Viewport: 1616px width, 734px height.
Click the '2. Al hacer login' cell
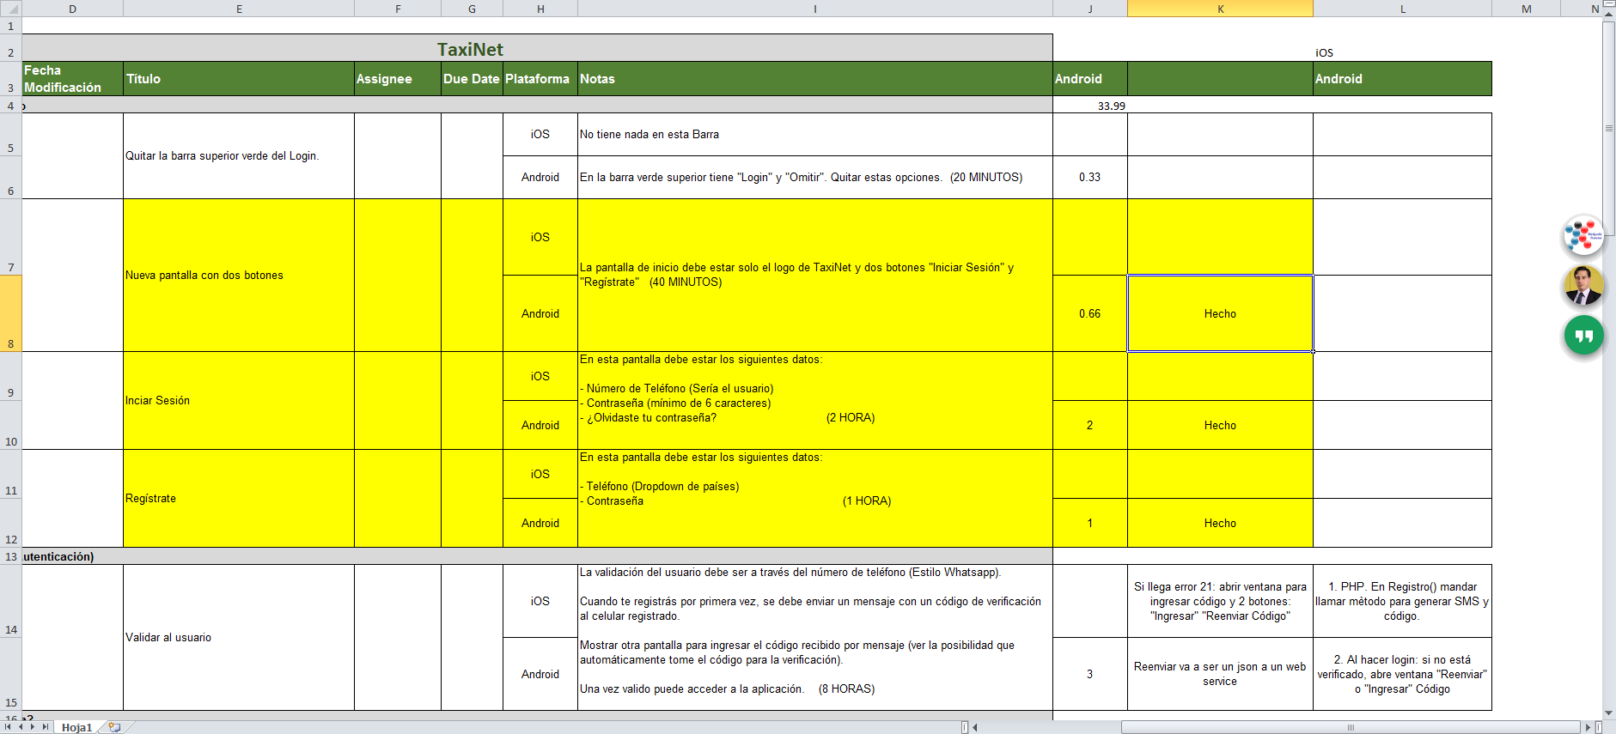pyautogui.click(x=1402, y=674)
